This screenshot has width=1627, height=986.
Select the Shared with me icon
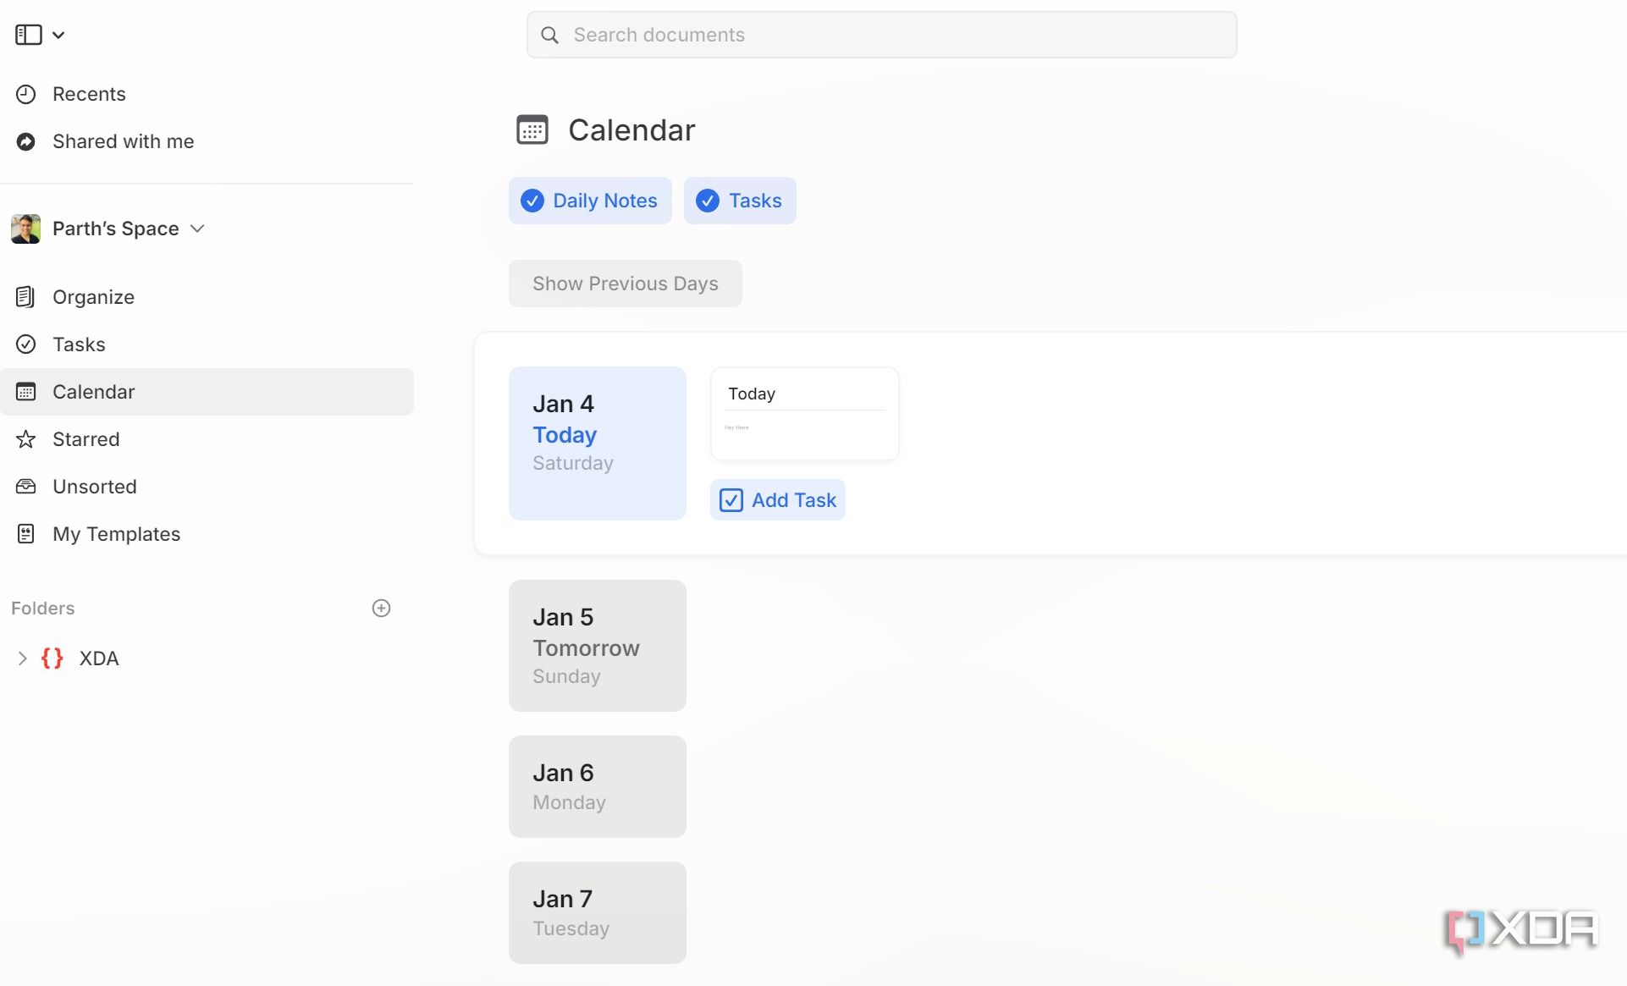pyautogui.click(x=26, y=141)
